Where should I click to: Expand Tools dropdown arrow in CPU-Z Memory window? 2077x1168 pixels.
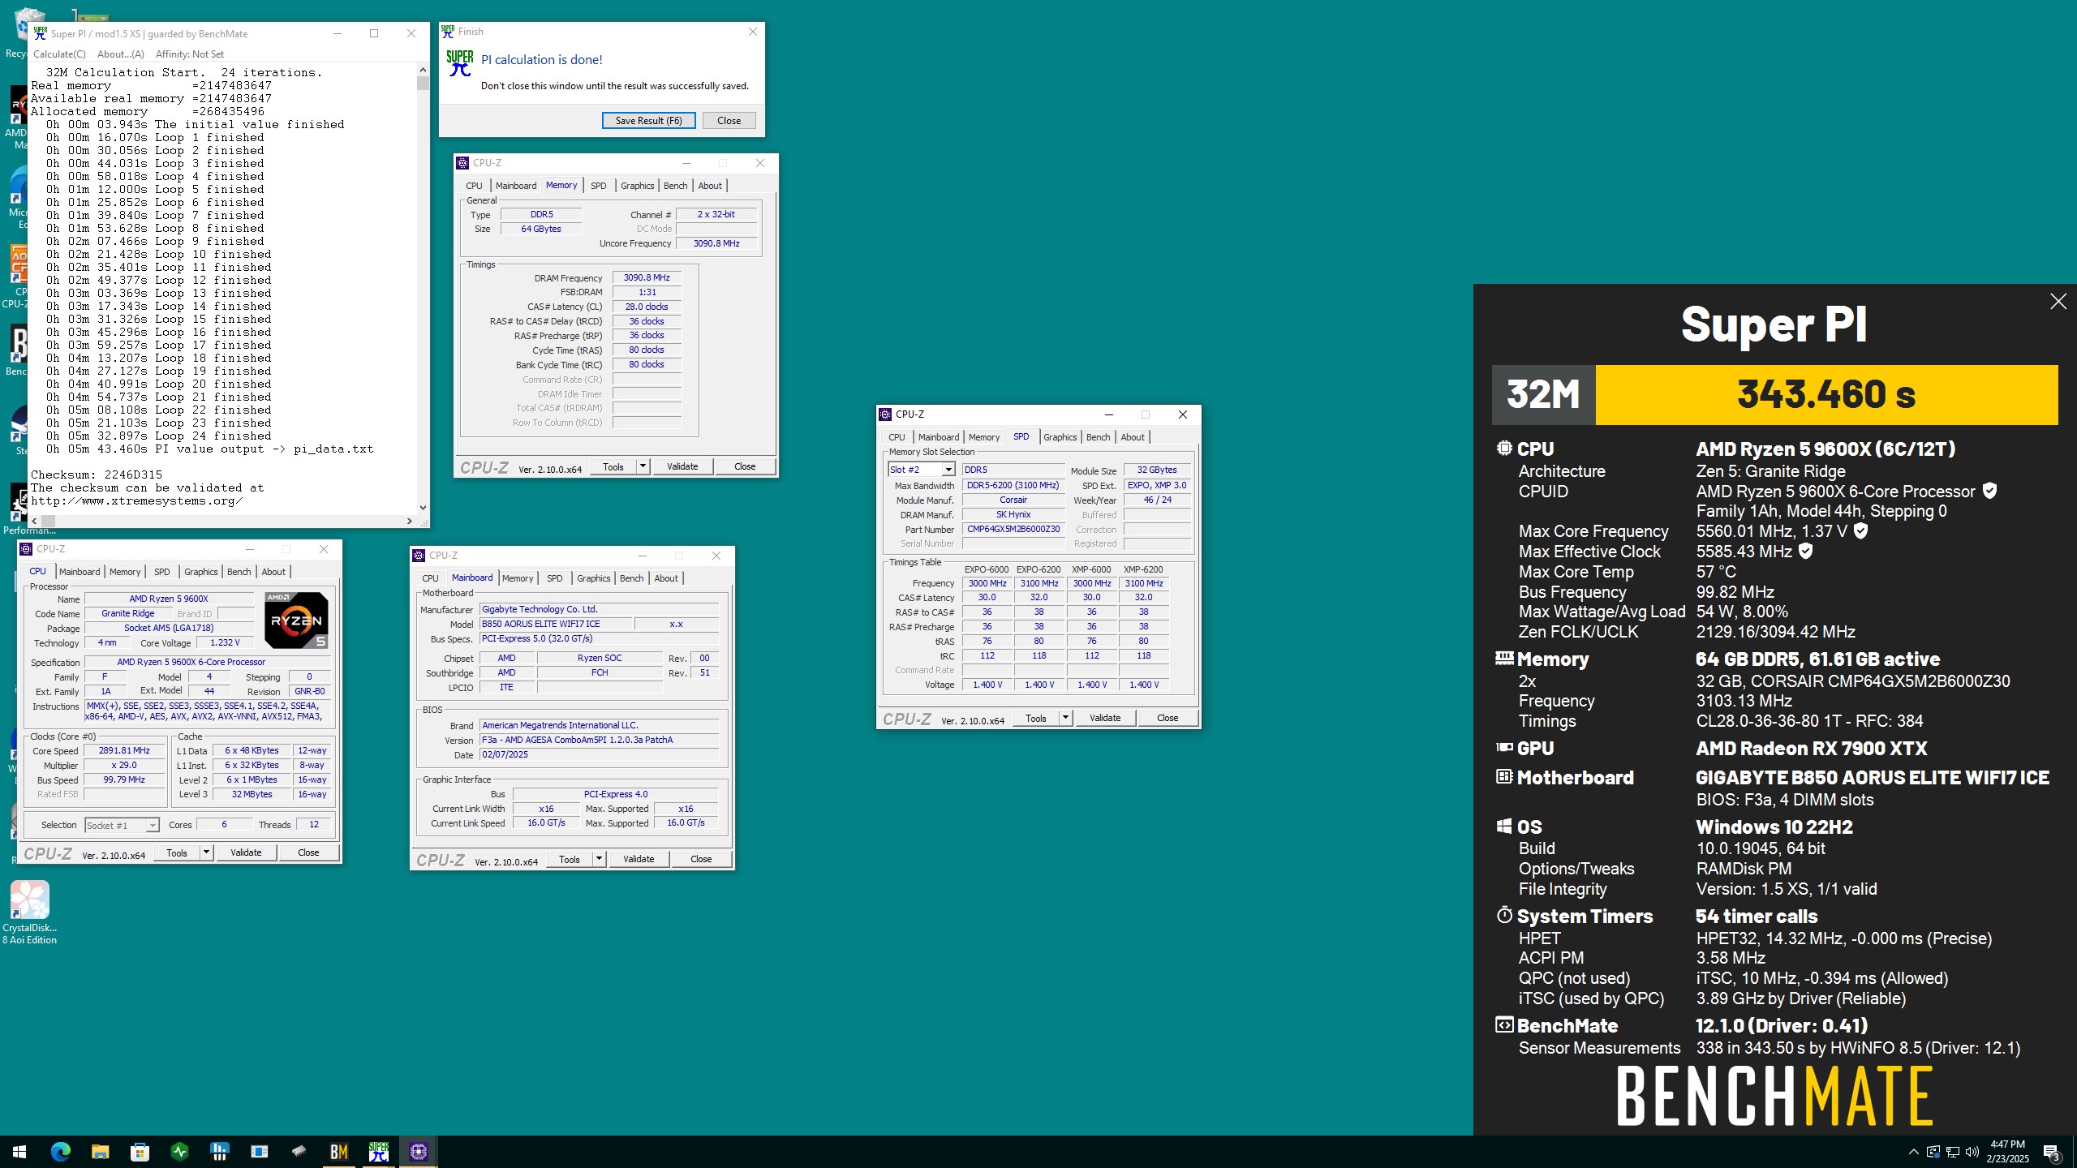643,466
